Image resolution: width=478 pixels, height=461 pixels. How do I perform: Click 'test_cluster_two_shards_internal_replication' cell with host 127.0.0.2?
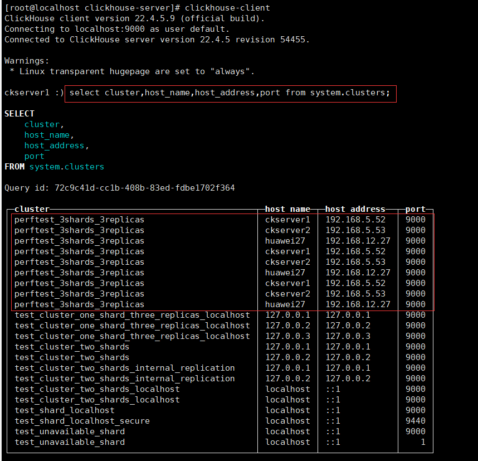pos(125,378)
